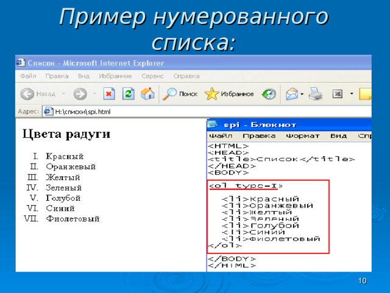Click the Internet Explorer icon in title bar
The height and width of the screenshot is (293, 390).
[20, 62]
